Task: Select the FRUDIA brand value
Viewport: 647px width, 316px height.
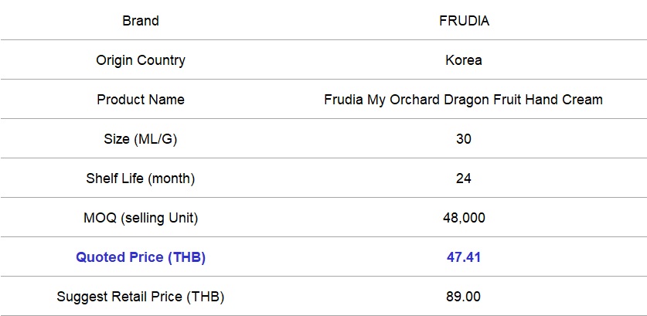Action: point(464,21)
